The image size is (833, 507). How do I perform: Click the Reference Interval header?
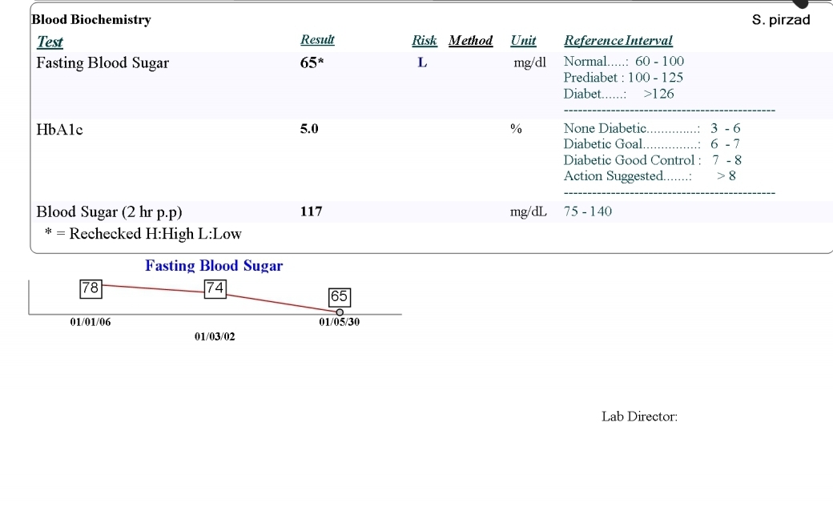point(618,40)
